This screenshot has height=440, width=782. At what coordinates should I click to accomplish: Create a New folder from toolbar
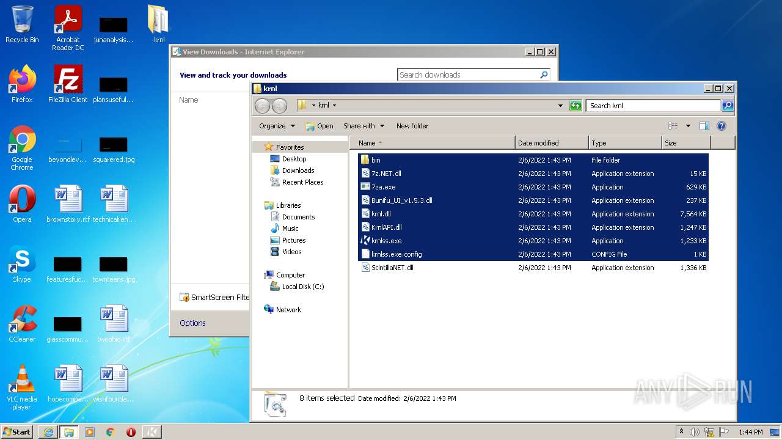click(x=412, y=126)
